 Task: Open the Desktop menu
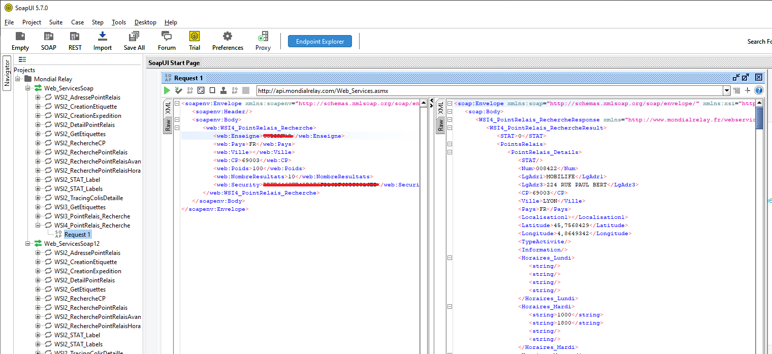coord(145,22)
